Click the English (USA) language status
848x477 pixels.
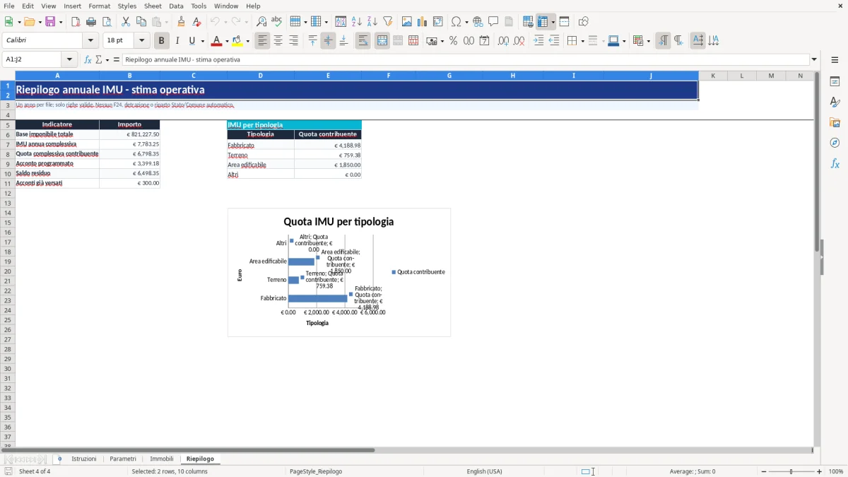[x=485, y=471]
